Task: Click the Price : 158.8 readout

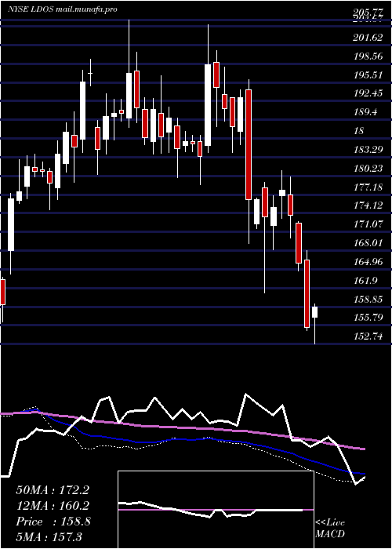Action: pos(53,522)
